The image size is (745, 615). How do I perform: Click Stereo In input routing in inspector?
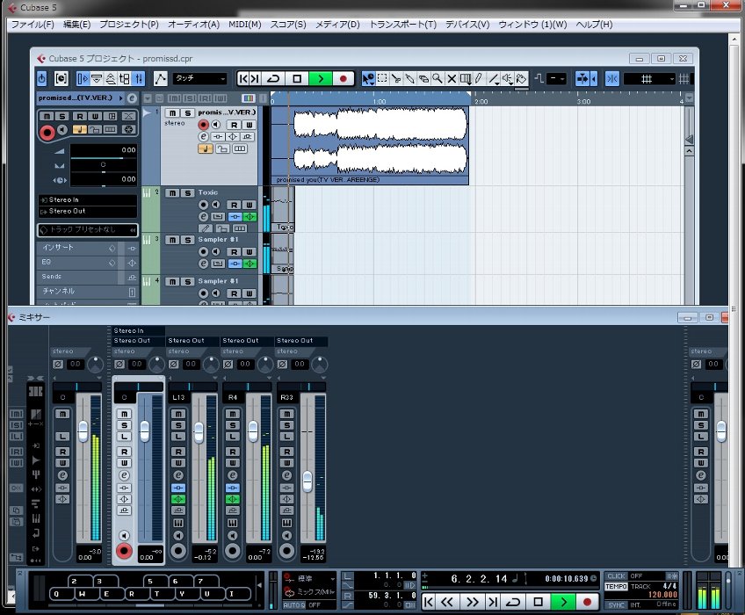[88, 200]
